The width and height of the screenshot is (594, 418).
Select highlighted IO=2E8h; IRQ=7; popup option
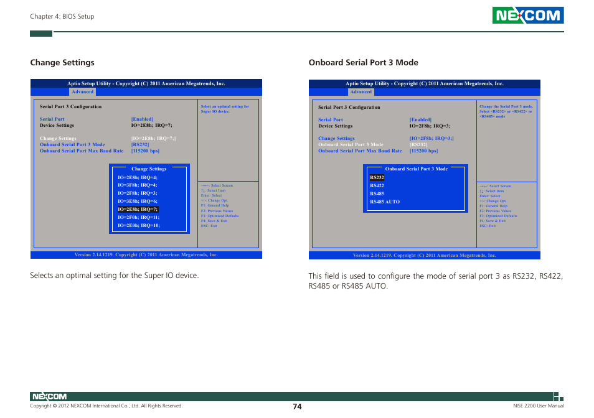click(x=138, y=209)
